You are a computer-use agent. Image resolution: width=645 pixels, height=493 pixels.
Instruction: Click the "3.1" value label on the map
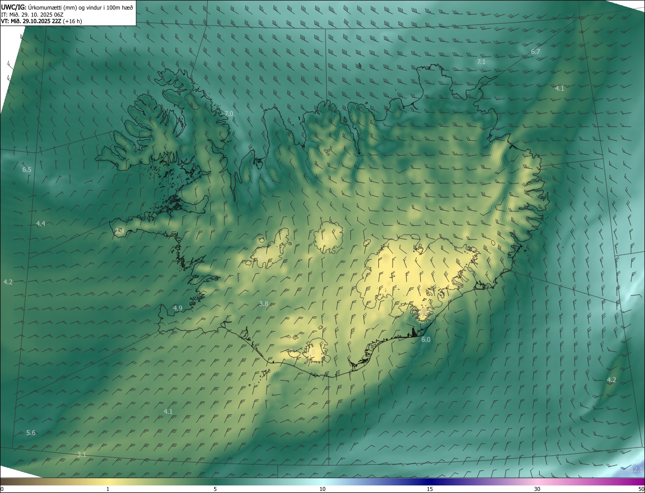tap(82, 454)
